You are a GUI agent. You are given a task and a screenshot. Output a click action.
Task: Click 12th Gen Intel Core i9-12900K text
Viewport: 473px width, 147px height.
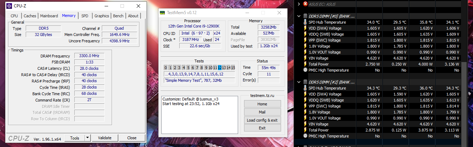coord(194,26)
